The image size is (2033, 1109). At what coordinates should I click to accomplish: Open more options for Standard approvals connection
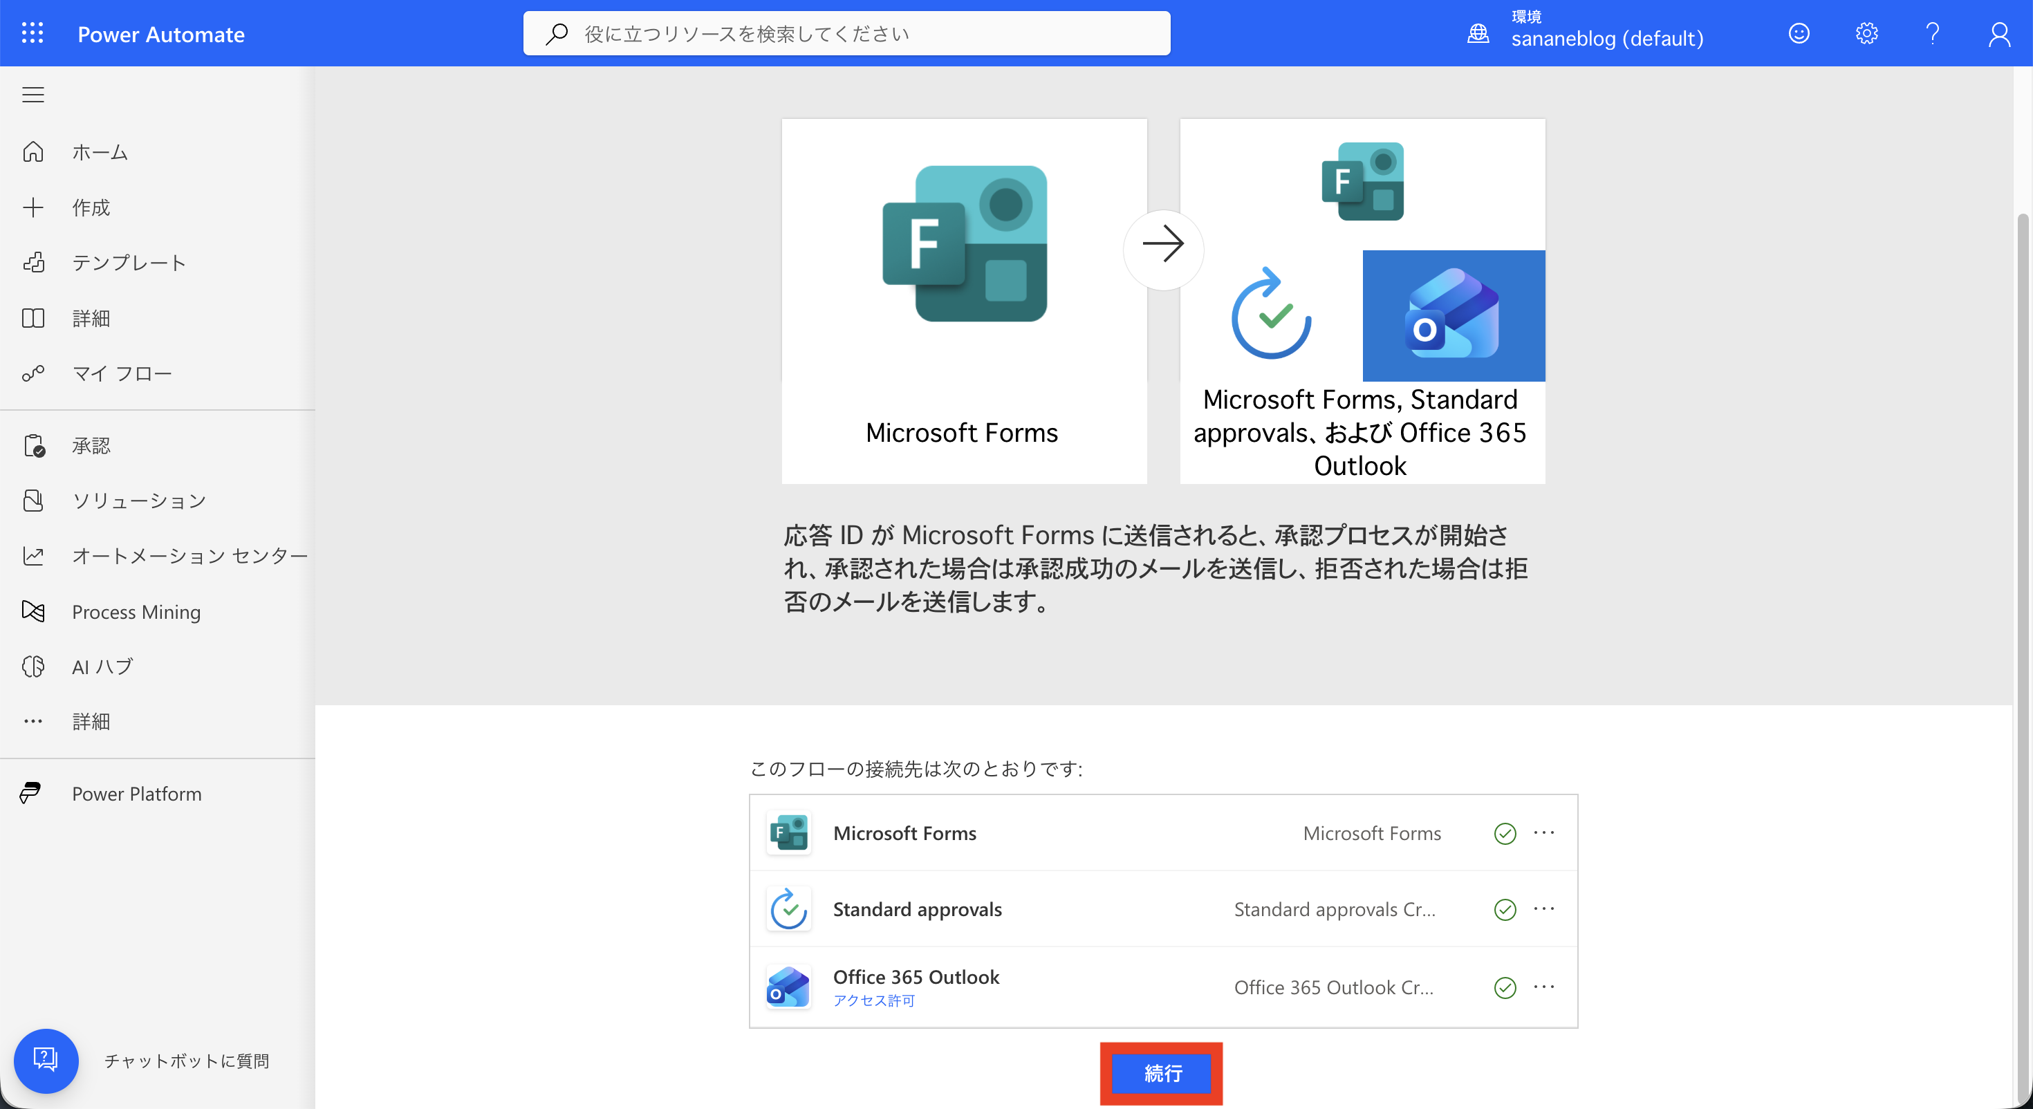pyautogui.click(x=1543, y=908)
